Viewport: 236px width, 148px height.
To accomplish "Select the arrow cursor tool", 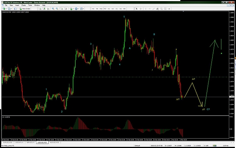I will (137, 9).
